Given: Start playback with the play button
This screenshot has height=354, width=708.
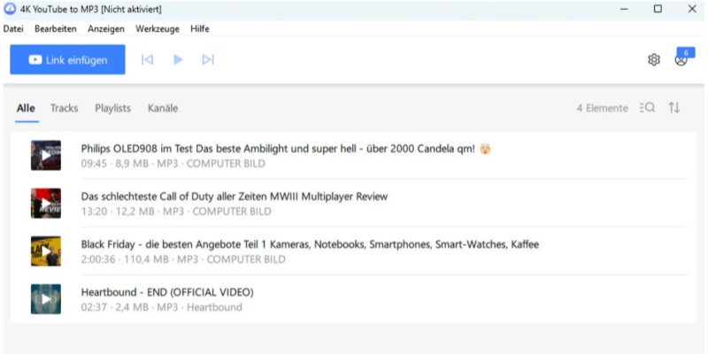Looking at the screenshot, I should pos(178,59).
